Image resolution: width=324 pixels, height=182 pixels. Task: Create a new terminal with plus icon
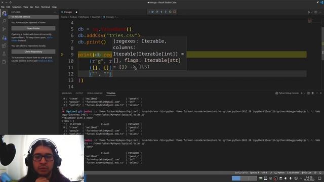click(302, 93)
